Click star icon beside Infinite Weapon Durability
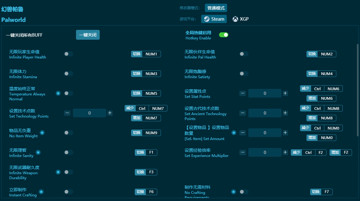The width and height of the screenshot is (360, 201). [58, 172]
